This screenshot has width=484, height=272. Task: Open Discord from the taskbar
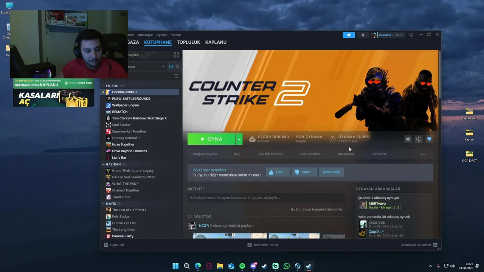tap(253, 266)
